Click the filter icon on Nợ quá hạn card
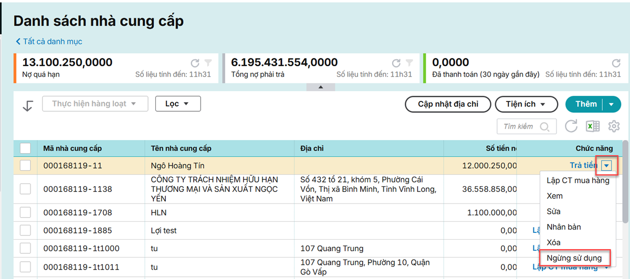This screenshot has height=279, width=630. point(208,63)
